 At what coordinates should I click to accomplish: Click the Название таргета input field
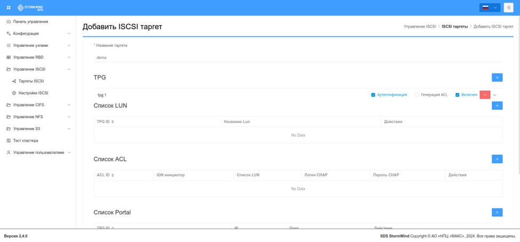click(298, 57)
